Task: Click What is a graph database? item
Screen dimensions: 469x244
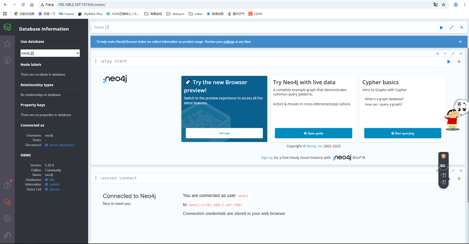Action: click(x=384, y=99)
